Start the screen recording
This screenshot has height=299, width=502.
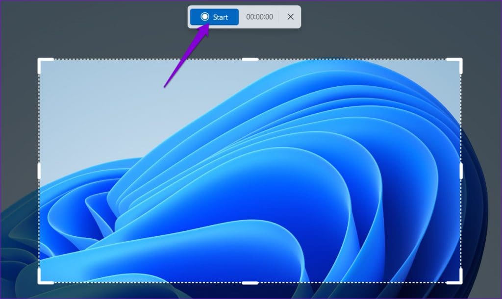214,17
